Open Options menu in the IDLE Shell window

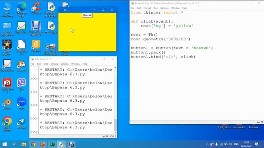coord(64,64)
